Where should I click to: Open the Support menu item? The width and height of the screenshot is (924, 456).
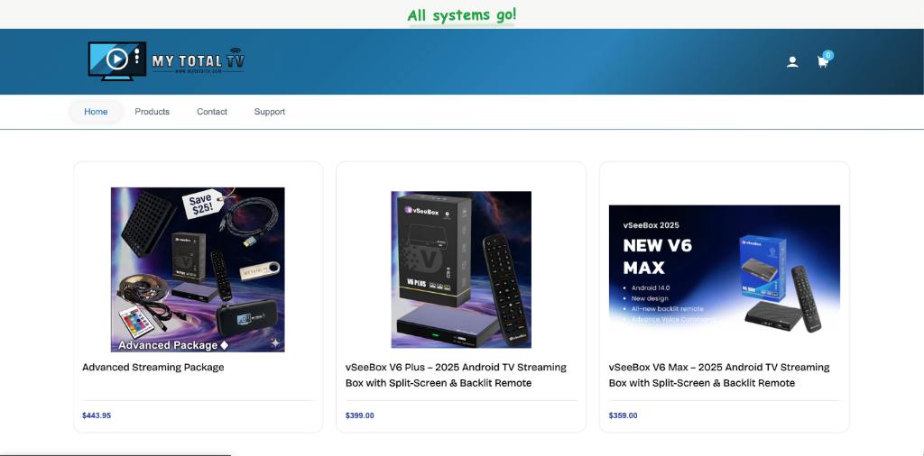pos(270,112)
